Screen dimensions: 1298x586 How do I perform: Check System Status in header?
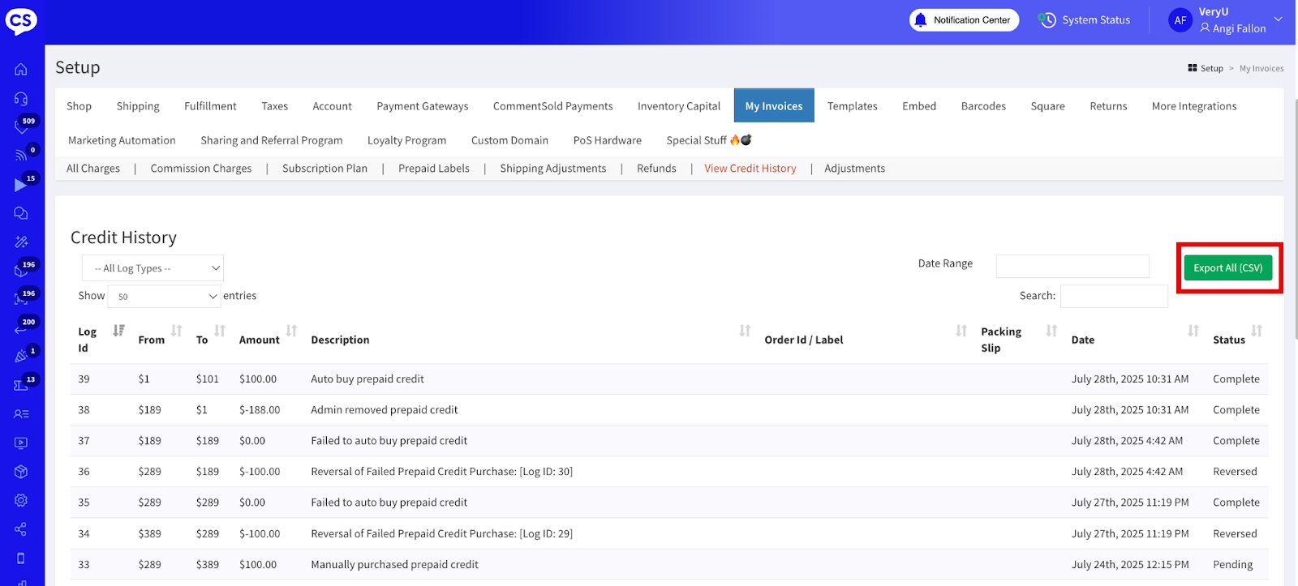1085,20
